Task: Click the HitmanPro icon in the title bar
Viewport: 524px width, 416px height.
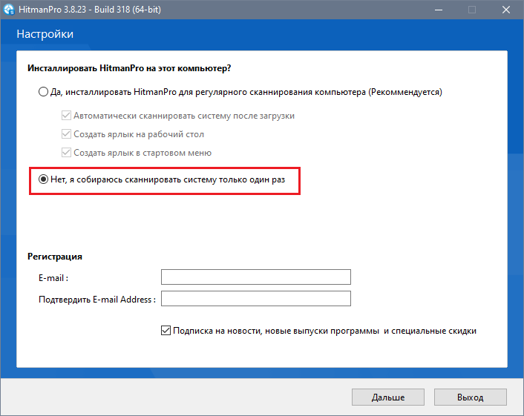Action: (10, 10)
